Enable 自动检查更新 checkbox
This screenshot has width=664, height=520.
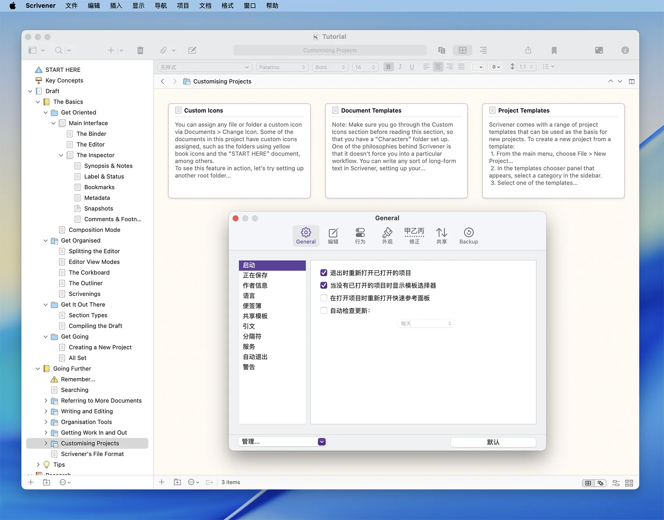[x=323, y=311]
